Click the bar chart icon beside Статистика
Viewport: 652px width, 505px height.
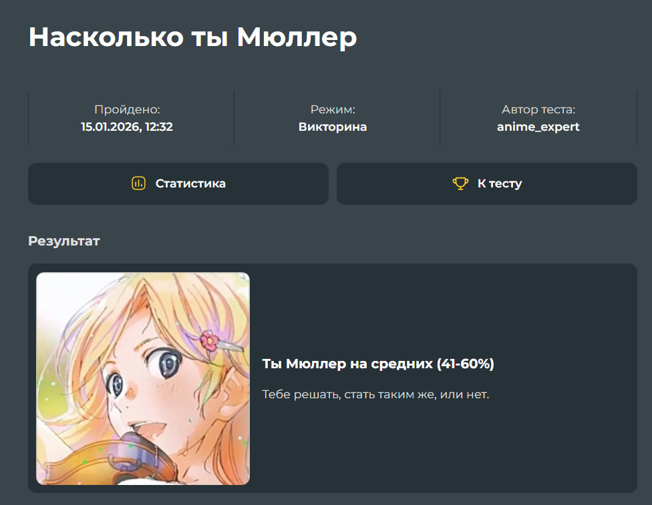[138, 183]
